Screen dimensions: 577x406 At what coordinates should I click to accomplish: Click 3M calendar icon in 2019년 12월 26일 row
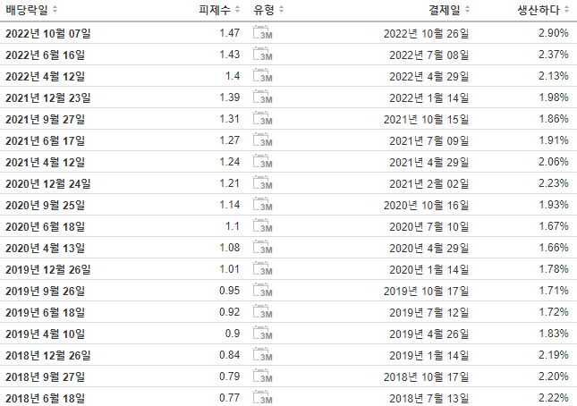[263, 268]
